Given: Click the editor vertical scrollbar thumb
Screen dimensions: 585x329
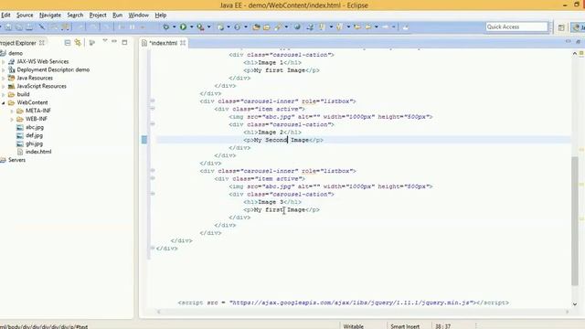Looking at the screenshot, I should pyautogui.click(x=575, y=221).
